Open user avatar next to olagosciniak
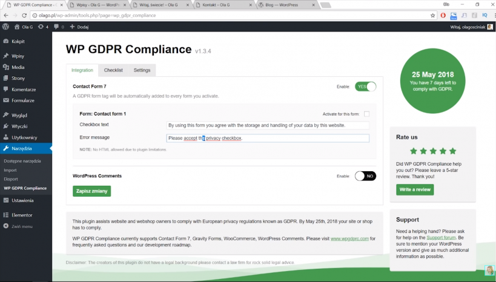Viewport: 496px width, 282px height. coord(490,27)
